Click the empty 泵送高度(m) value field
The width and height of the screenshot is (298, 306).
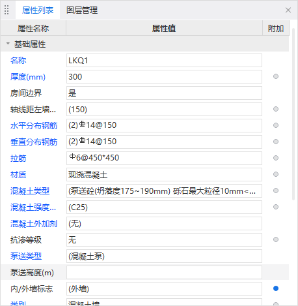(x=164, y=273)
